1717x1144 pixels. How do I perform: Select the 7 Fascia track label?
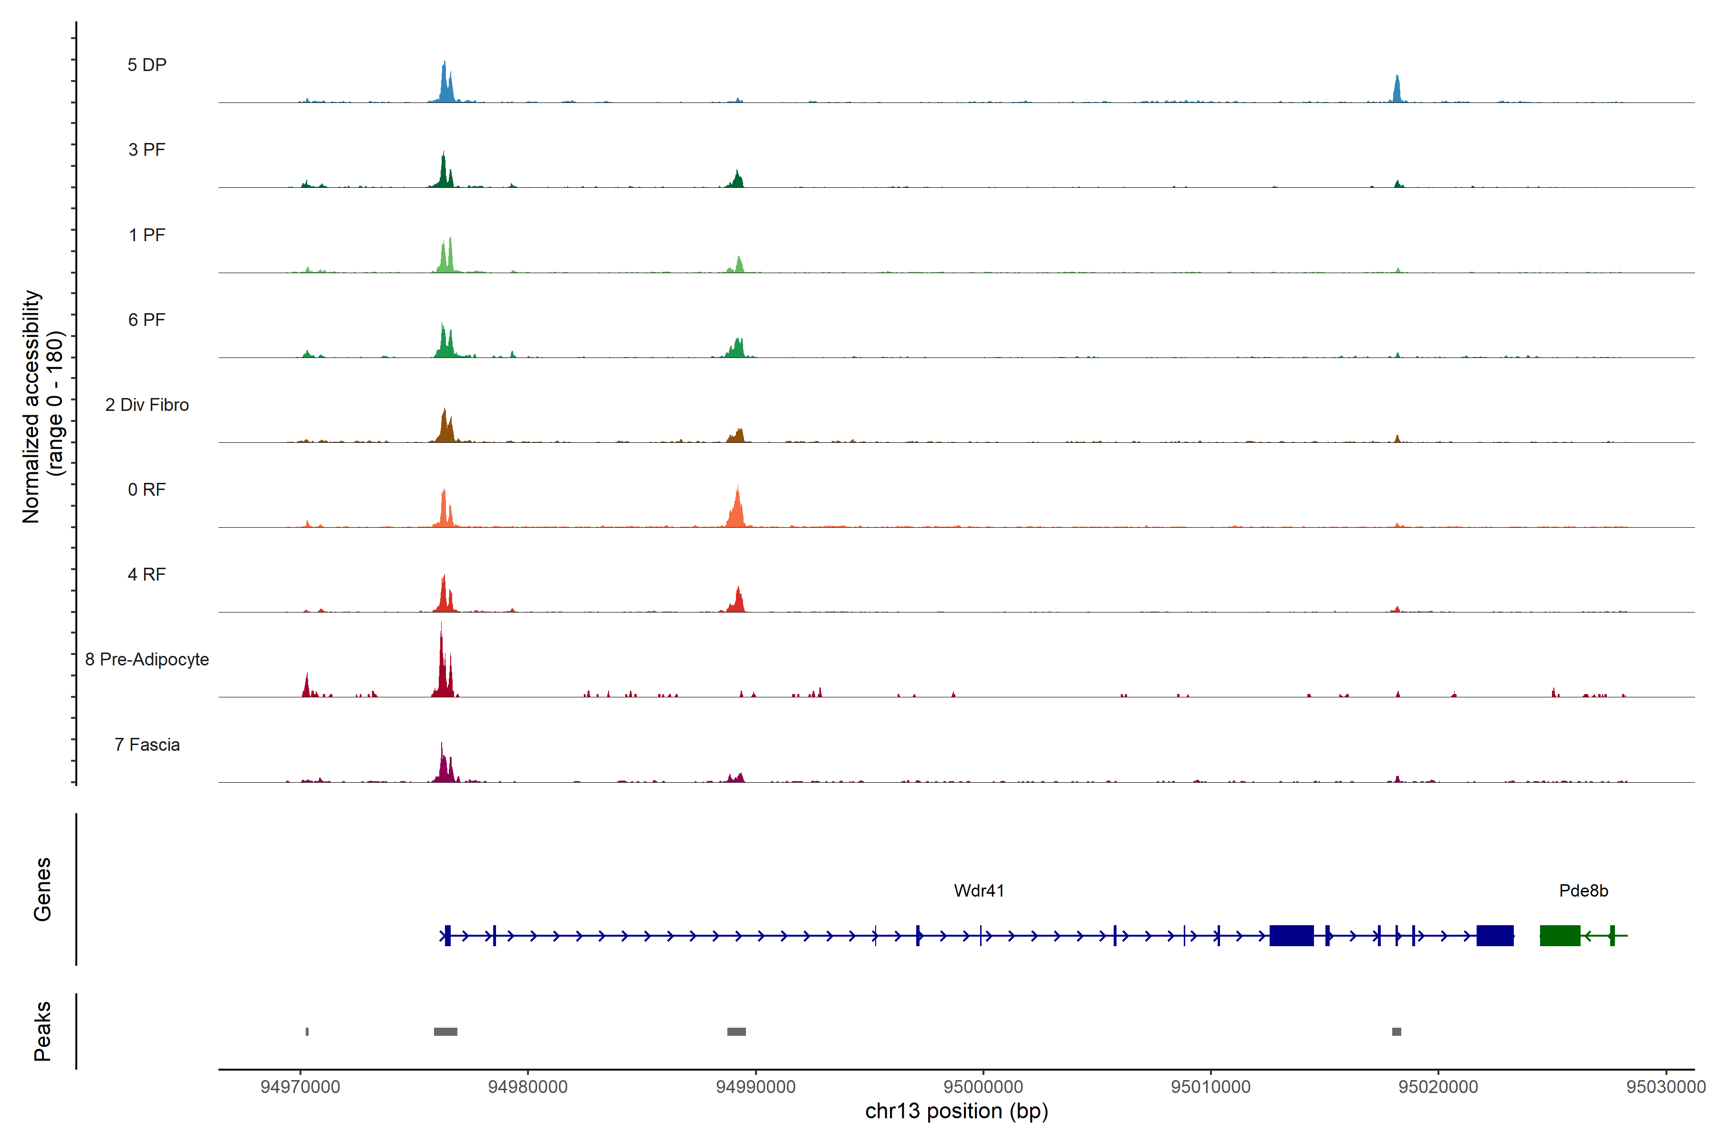(147, 744)
